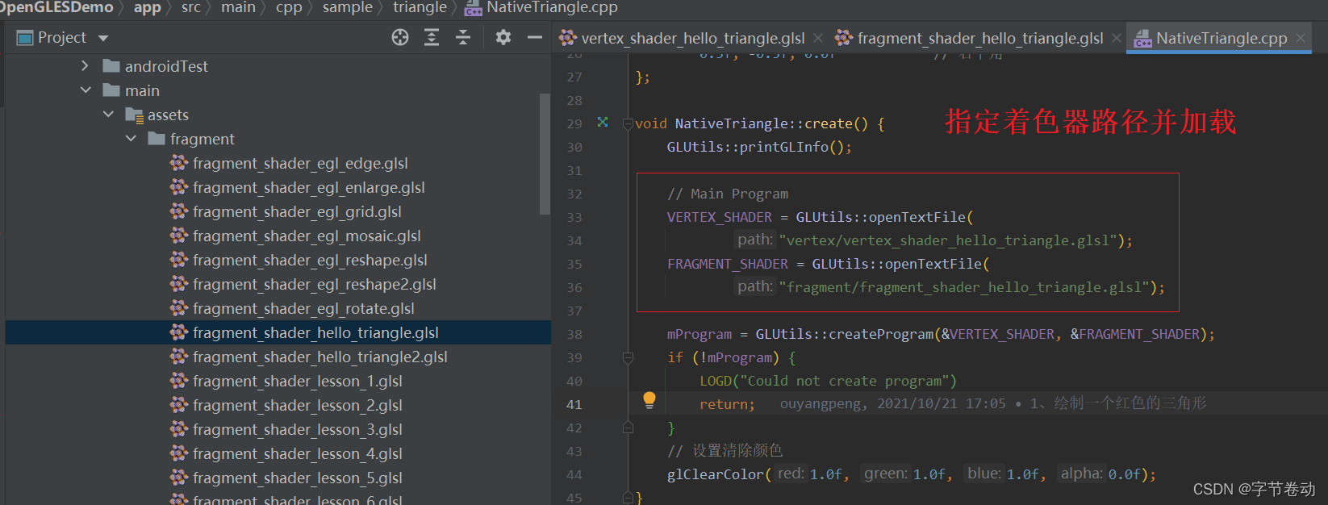This screenshot has height=505, width=1328.
Task: Select fragment_shader_lesson_5.glsl file
Action: (298, 478)
